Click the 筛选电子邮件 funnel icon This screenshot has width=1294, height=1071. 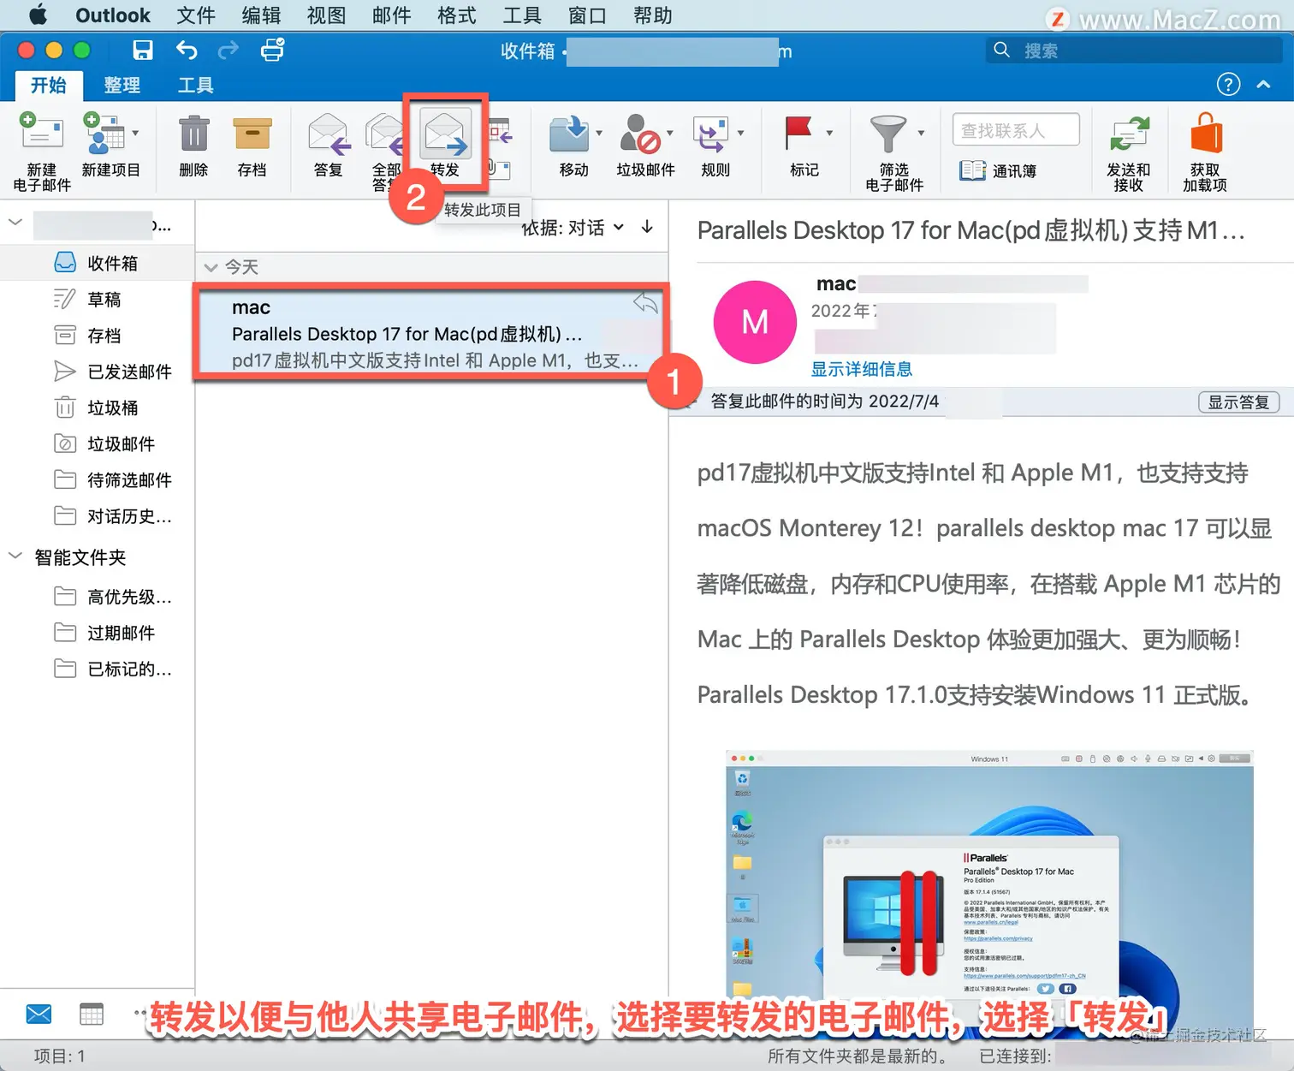pos(887,134)
